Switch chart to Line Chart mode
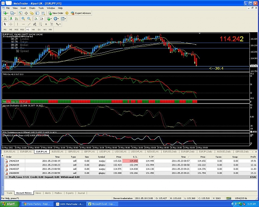259x207 pixels. [17, 19]
